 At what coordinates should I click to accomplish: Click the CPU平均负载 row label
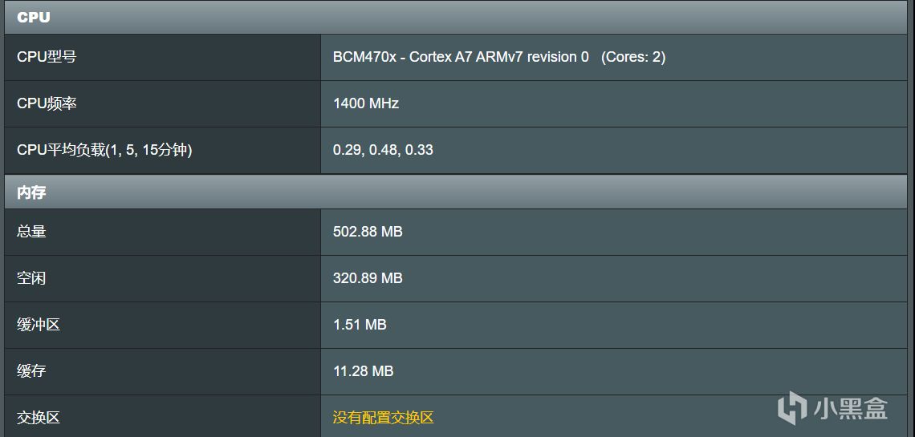104,150
